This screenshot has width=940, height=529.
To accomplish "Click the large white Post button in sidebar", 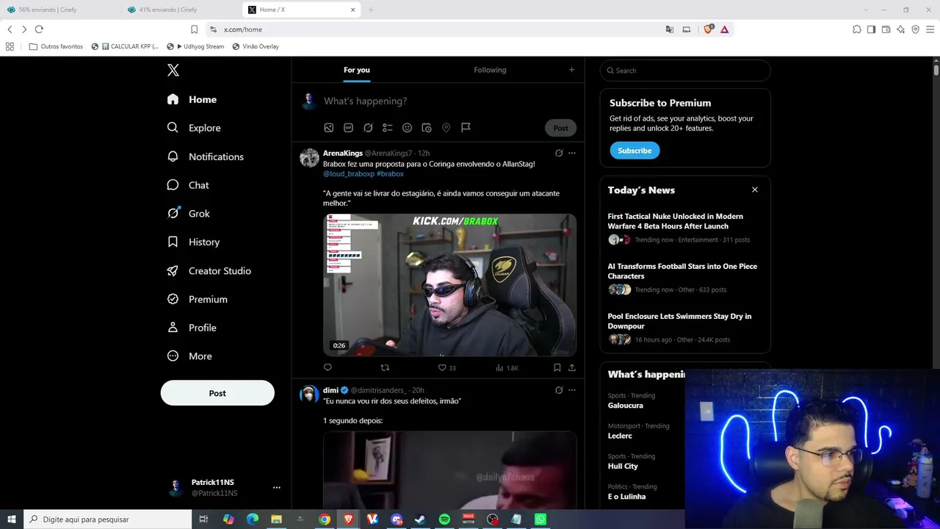I will point(217,393).
